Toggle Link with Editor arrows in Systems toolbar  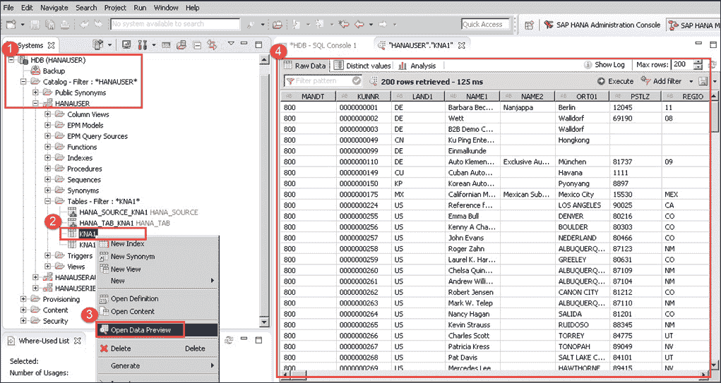pyautogui.click(x=212, y=45)
